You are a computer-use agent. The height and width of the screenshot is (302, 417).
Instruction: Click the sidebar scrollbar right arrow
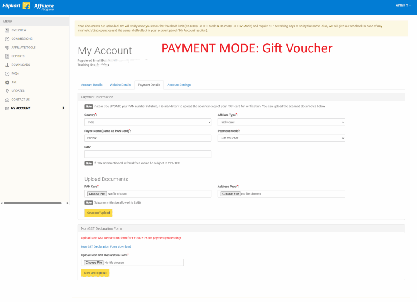tap(67, 203)
